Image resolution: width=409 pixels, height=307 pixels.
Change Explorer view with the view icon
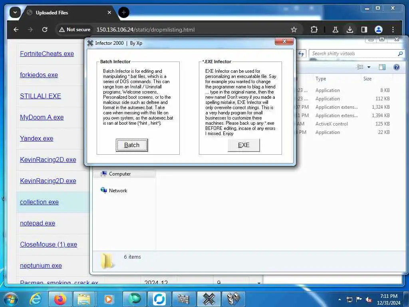[x=360, y=67]
